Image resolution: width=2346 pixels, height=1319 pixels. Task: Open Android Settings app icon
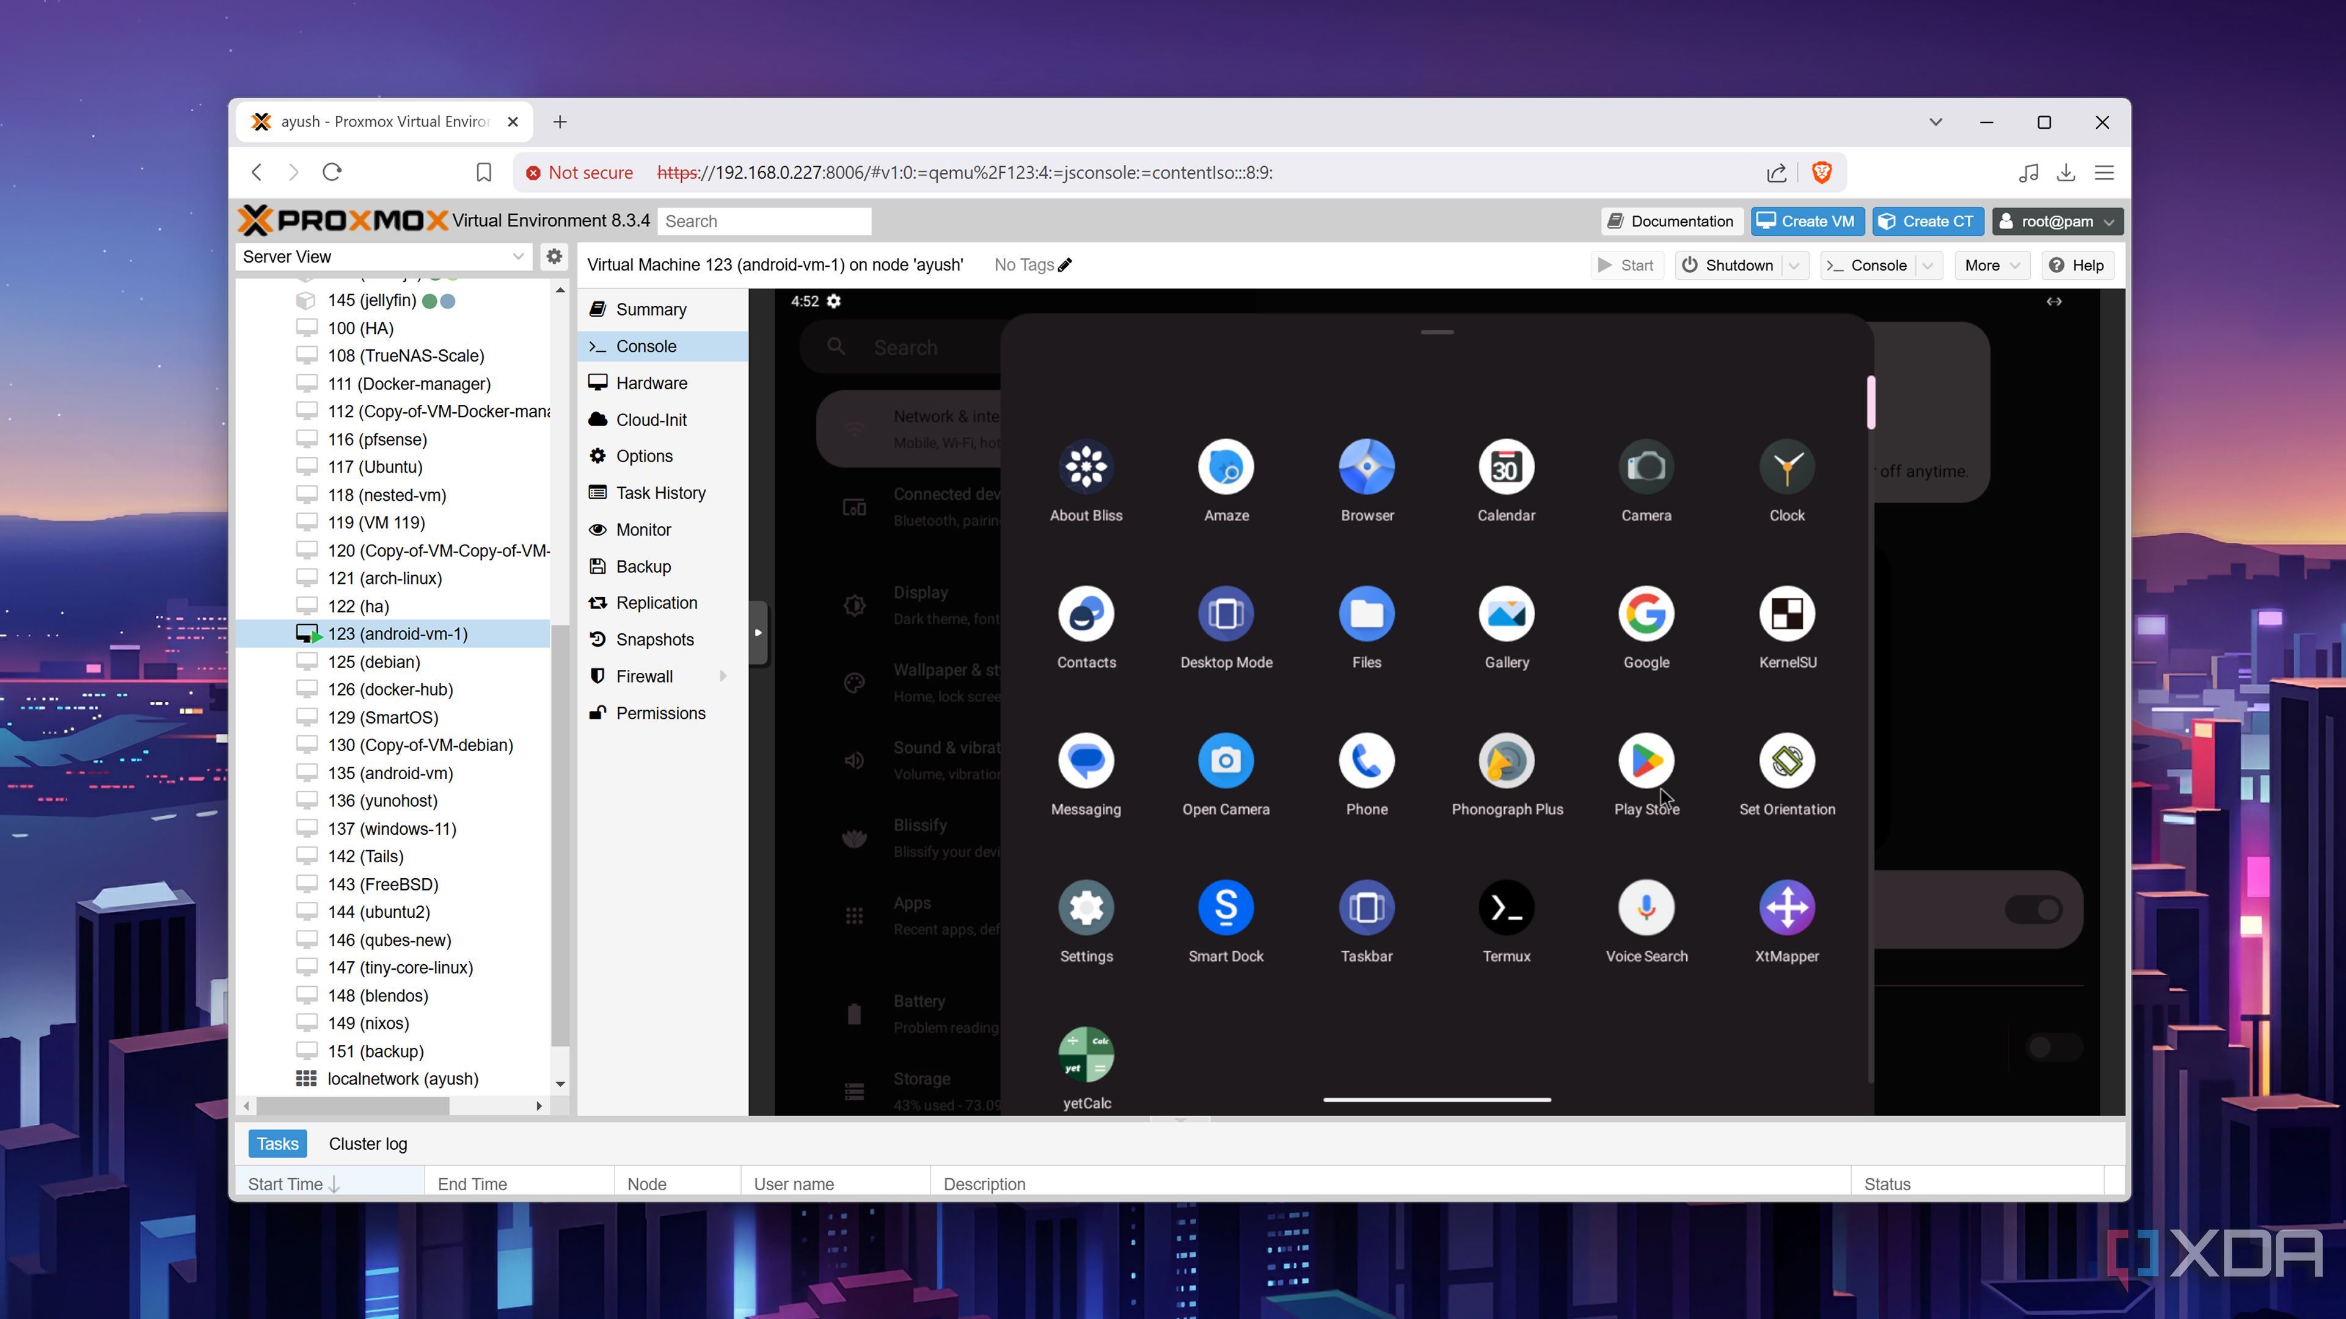pyautogui.click(x=1086, y=907)
